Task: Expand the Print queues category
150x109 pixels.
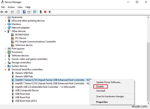Action: 5,49
